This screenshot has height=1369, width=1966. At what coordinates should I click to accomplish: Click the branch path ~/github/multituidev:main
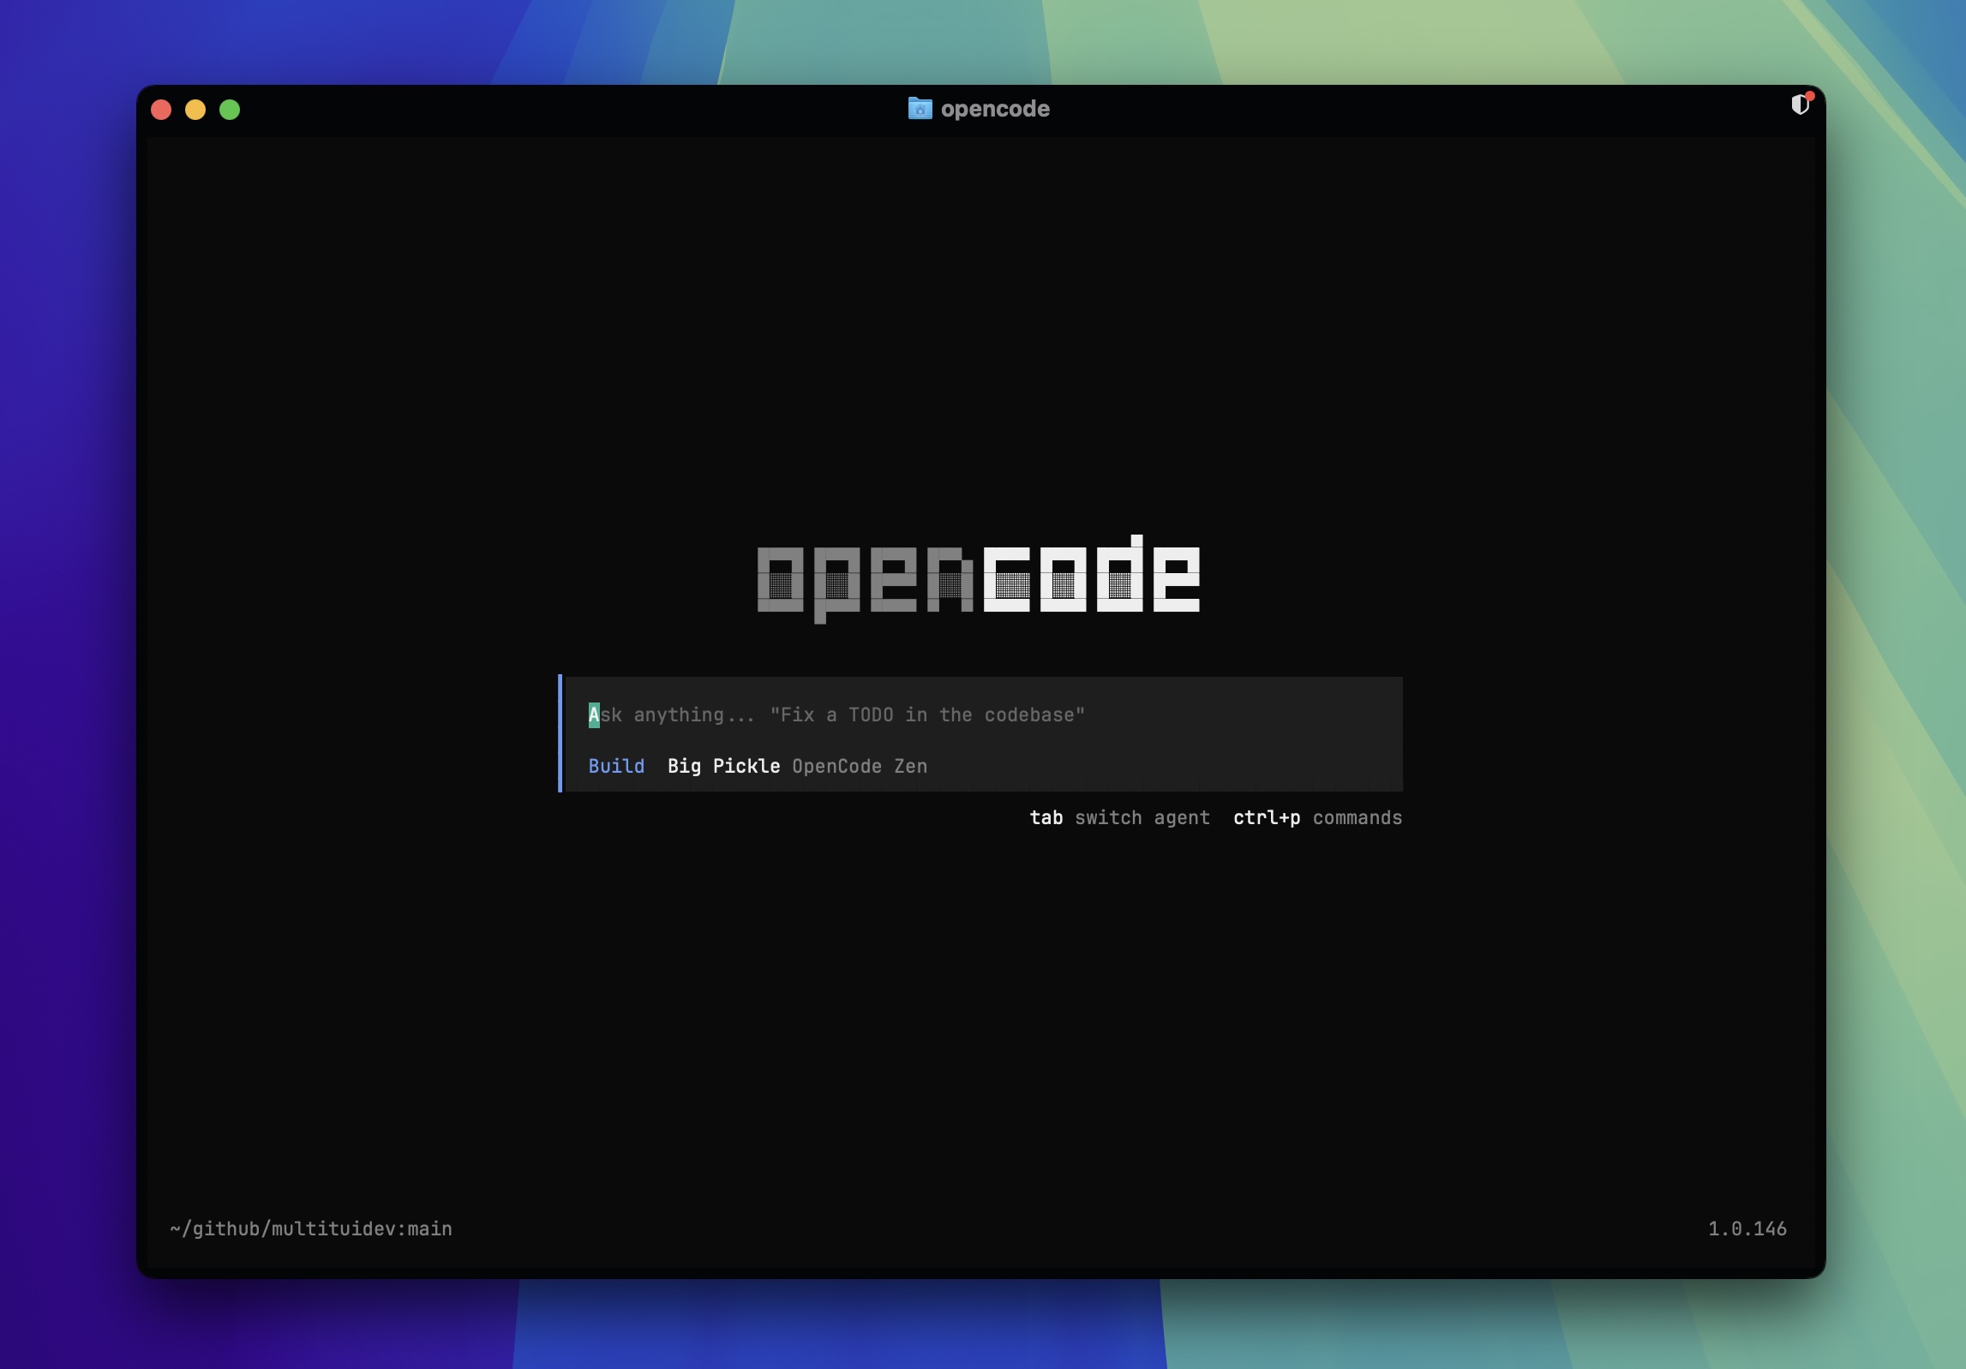point(310,1229)
